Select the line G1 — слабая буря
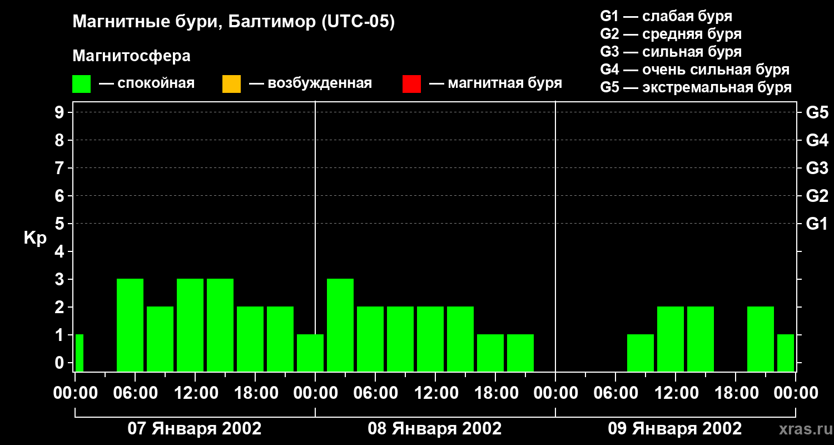The image size is (834, 445). pos(666,16)
